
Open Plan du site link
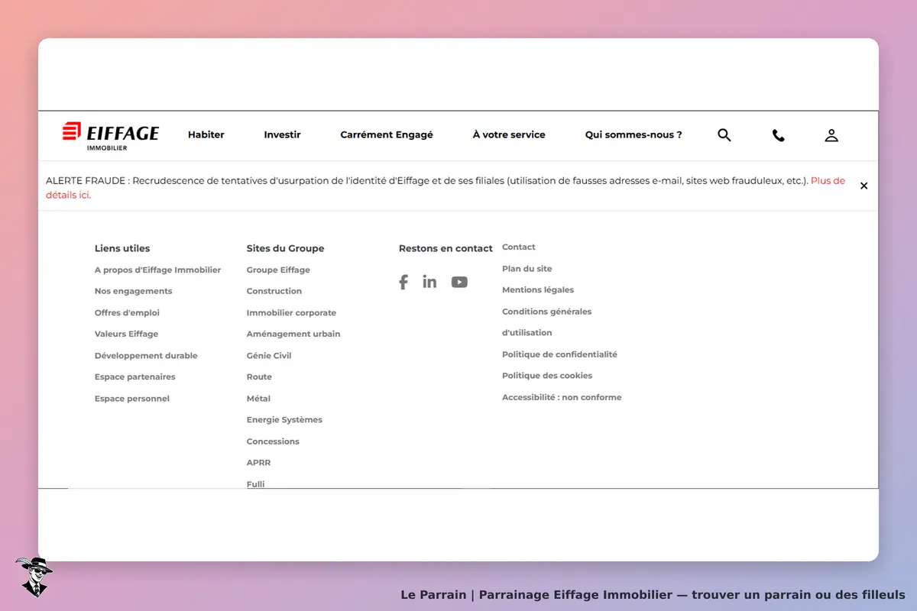527,268
